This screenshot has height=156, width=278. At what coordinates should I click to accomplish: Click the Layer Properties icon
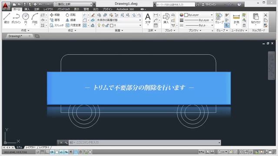[99, 15]
